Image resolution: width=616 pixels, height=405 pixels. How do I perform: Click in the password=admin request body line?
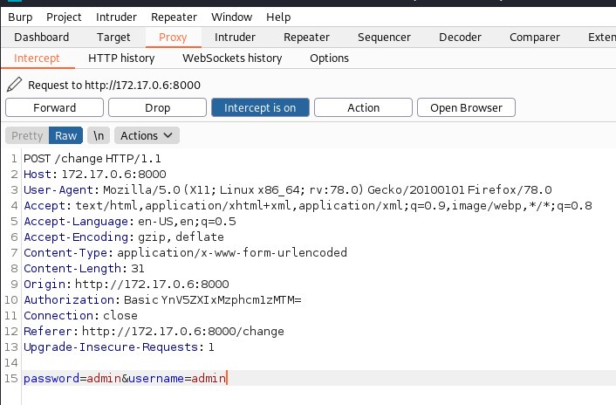click(x=319, y=378)
